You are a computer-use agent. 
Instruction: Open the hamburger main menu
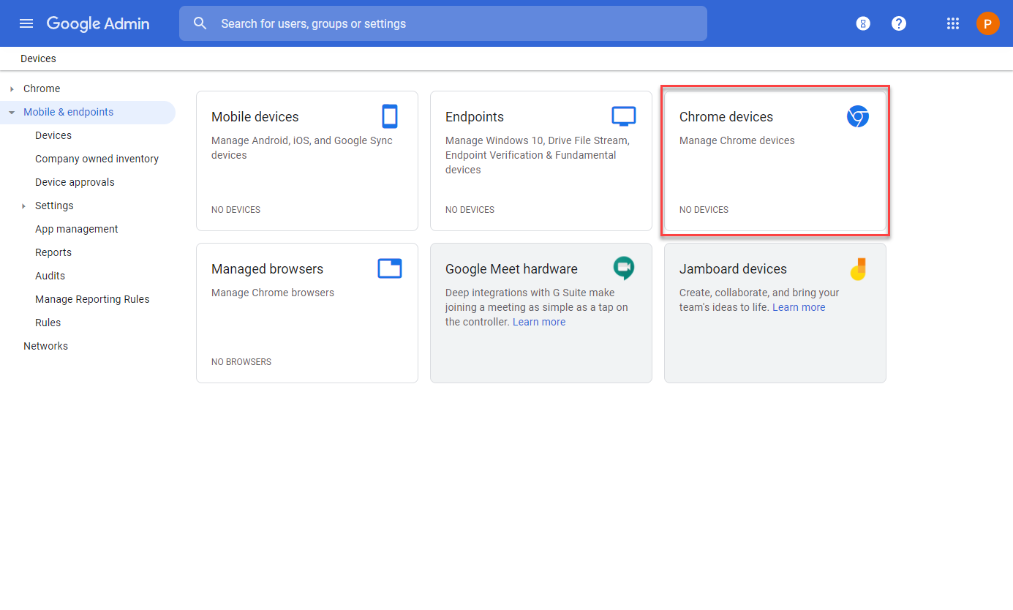coord(26,23)
